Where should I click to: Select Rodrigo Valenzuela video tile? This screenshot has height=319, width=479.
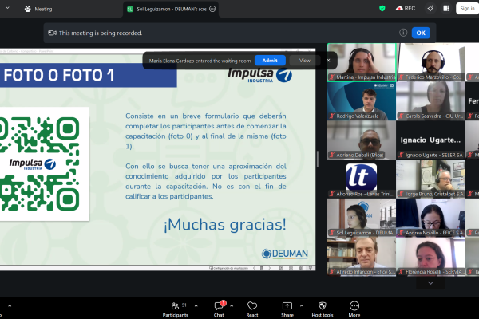(362, 101)
